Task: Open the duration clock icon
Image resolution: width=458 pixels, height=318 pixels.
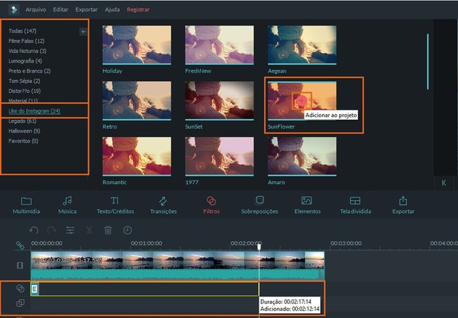Action: [128, 229]
